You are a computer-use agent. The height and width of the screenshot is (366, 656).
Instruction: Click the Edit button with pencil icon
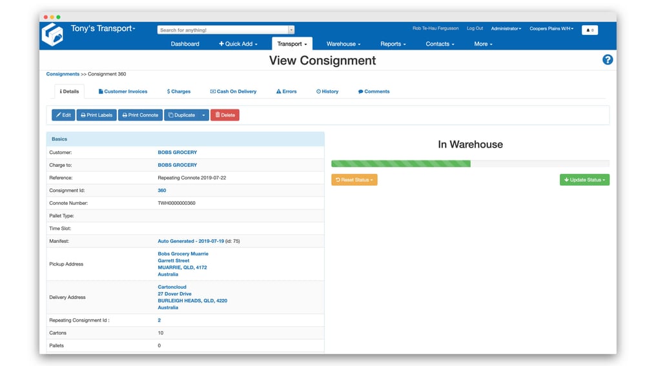pos(63,115)
